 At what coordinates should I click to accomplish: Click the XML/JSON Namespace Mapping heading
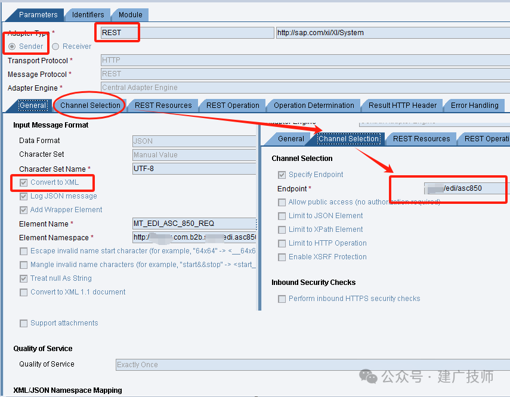[67, 390]
